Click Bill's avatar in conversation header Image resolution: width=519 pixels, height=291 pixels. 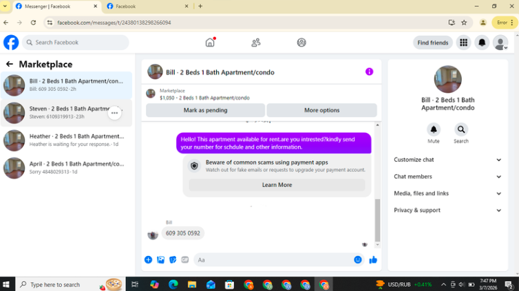(x=155, y=72)
